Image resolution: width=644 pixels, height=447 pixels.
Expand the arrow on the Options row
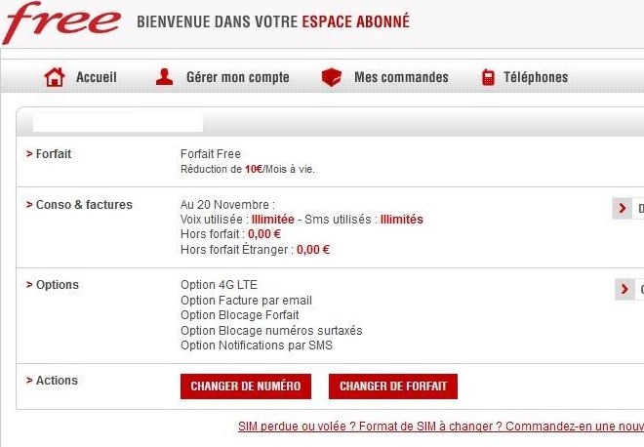(x=624, y=289)
